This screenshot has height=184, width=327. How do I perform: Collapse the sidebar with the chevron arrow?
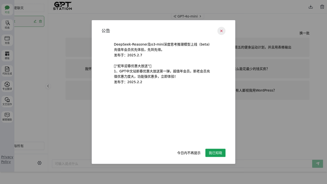point(48,86)
